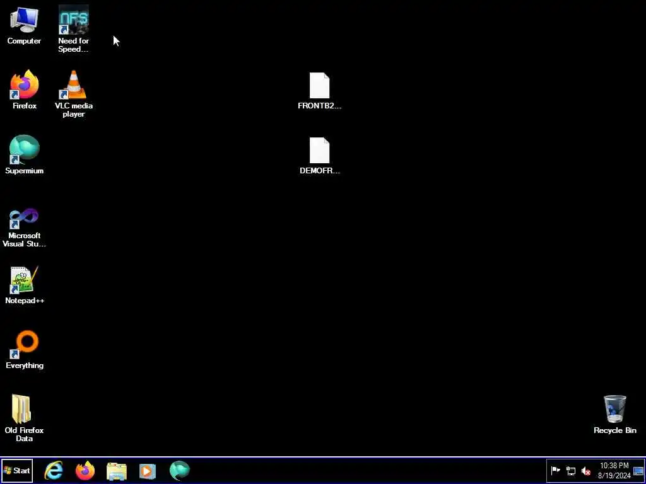Select the VLC media player shortcut
This screenshot has height=484, width=646.
point(73,94)
